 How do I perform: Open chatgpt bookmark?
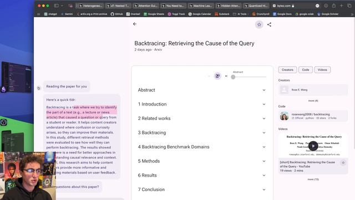(x=50, y=14)
